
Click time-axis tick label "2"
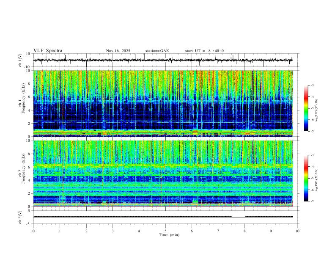pos(86,231)
